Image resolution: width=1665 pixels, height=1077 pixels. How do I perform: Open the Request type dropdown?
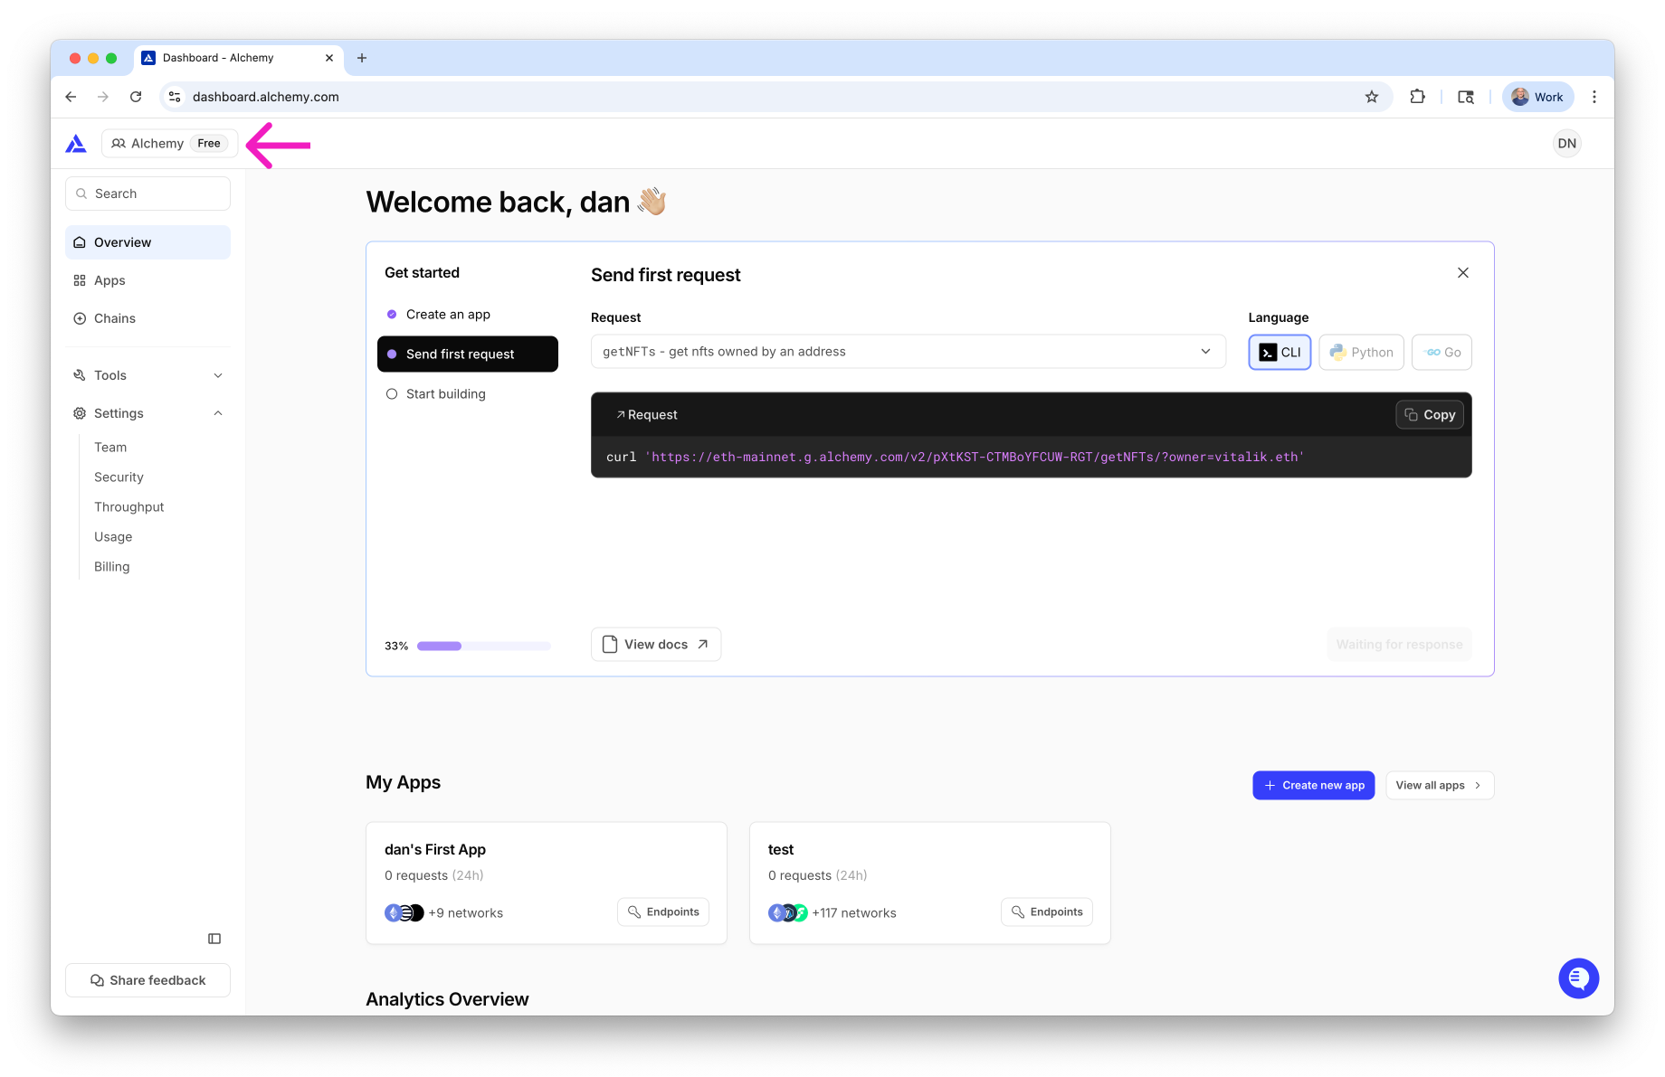[908, 352]
